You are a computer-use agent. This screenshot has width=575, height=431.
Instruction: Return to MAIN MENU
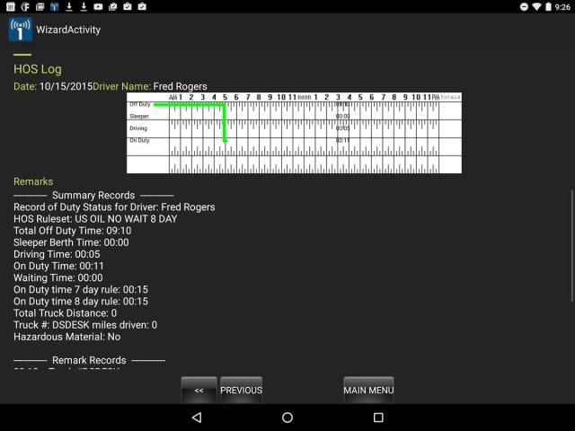(x=368, y=390)
